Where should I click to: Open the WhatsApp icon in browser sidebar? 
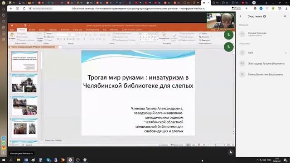coord(4,143)
